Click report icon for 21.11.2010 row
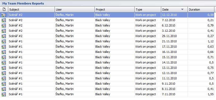 pyautogui.click(x=4, y=41)
